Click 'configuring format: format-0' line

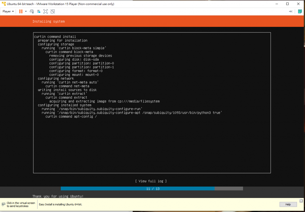[x=76, y=71]
